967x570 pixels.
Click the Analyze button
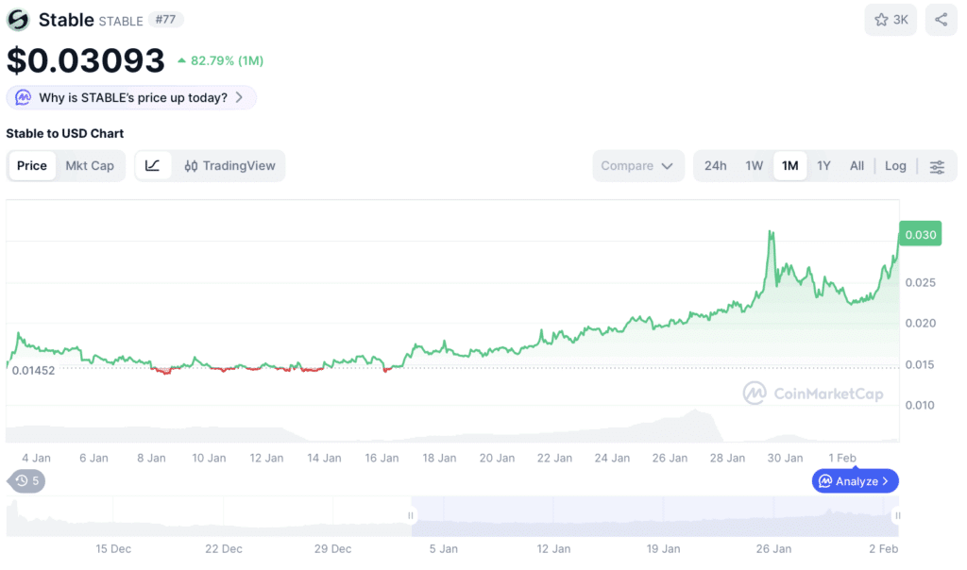[855, 480]
